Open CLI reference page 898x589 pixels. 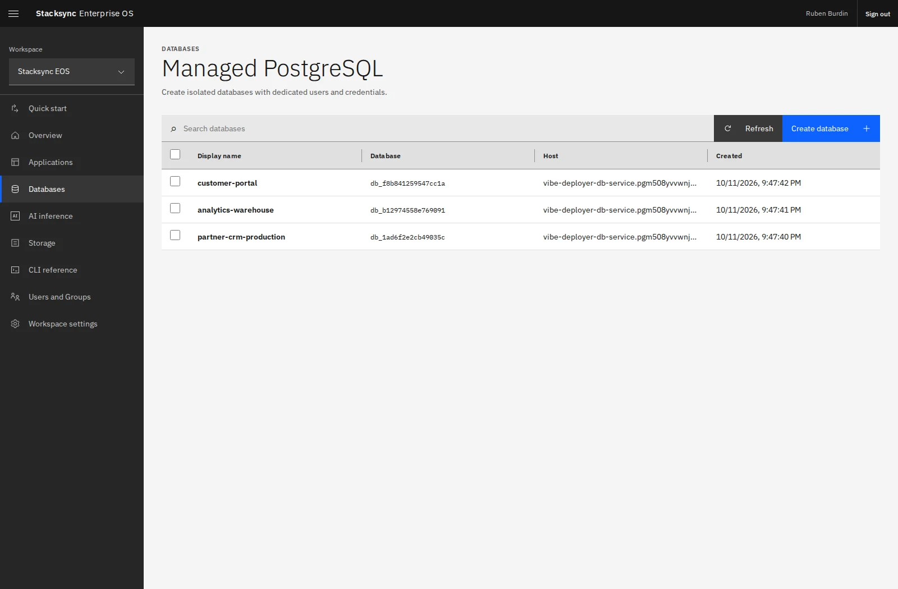pos(72,270)
